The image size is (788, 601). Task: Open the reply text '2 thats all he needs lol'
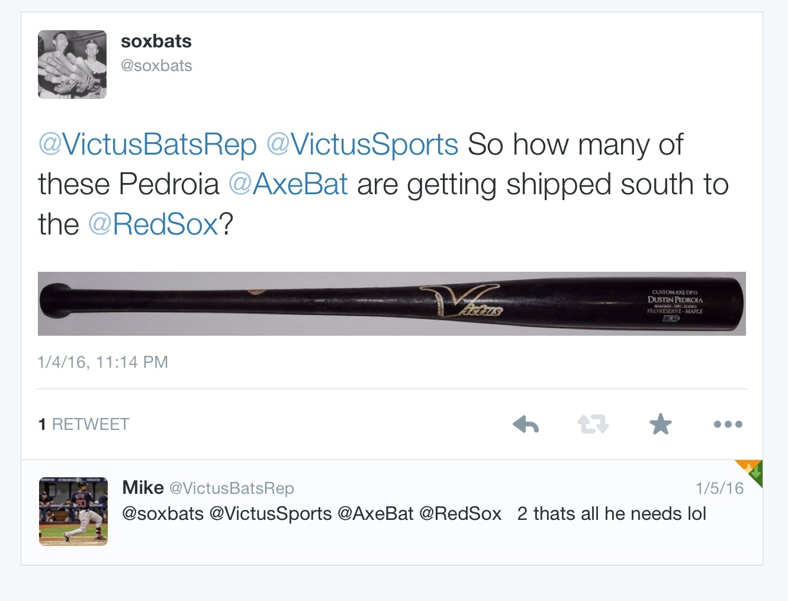pos(612,513)
